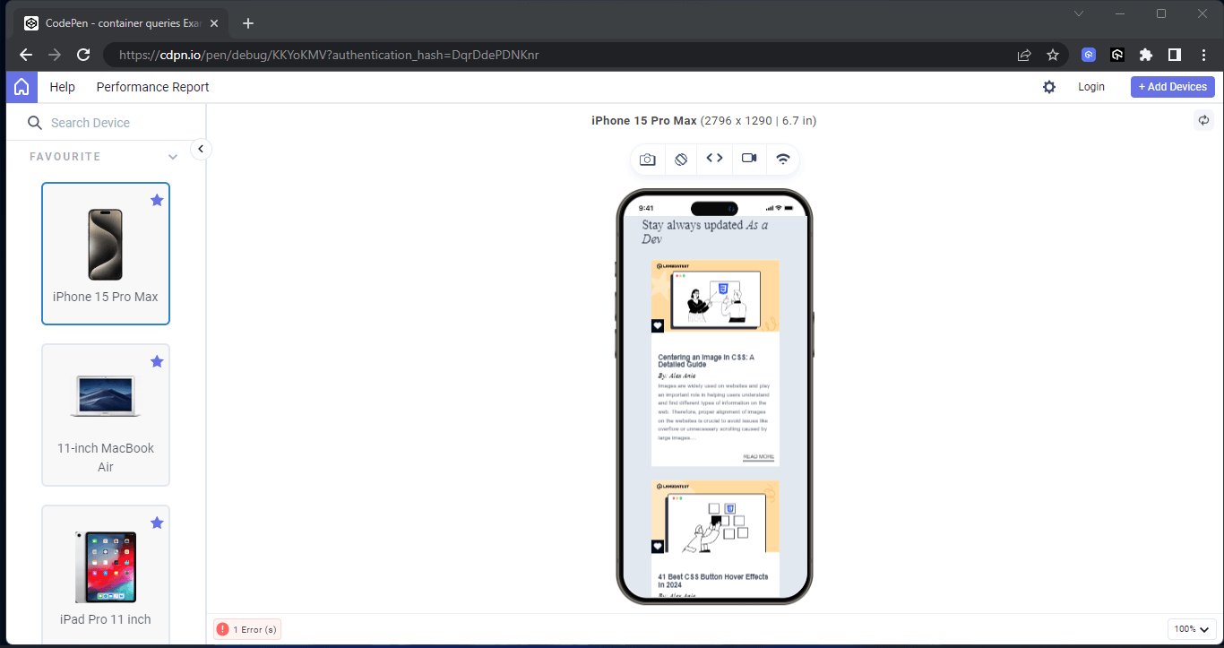The image size is (1224, 648).
Task: Open a new tab with plus button
Action: click(248, 23)
